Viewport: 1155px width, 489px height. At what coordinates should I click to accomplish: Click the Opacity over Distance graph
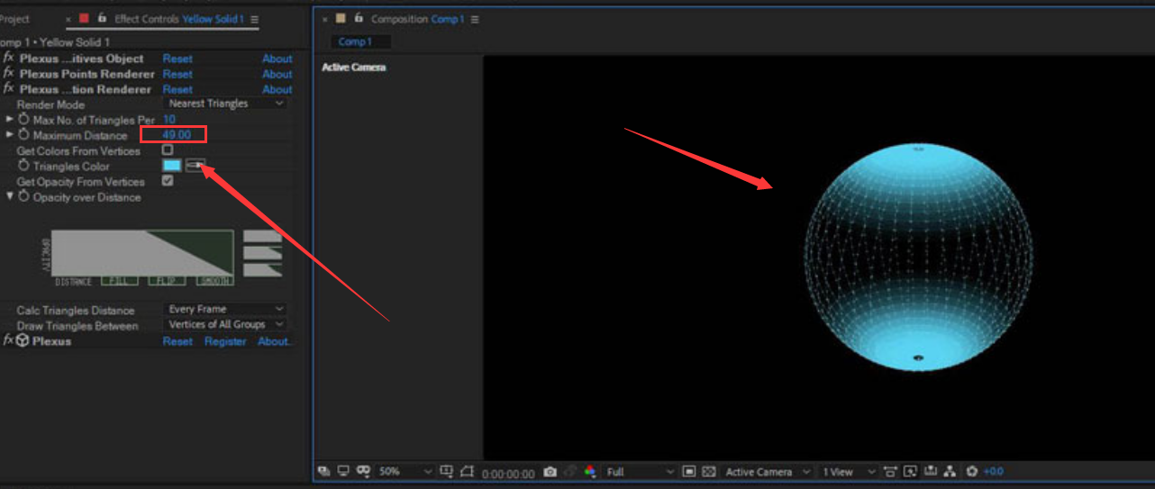(142, 252)
